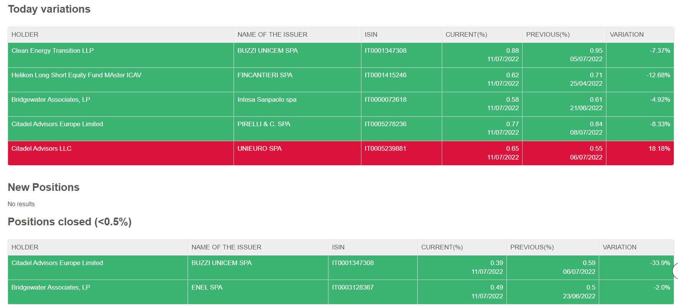Click current value 0.58
This screenshot has width=678, height=306.
(512, 99)
